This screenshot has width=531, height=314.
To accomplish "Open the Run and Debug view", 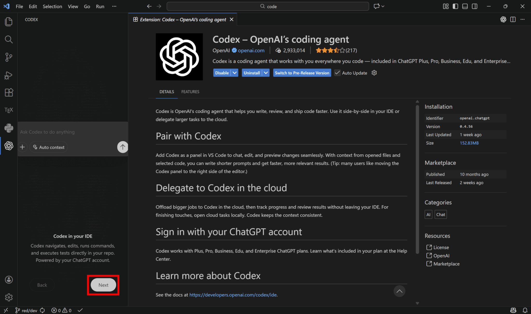I will [x=9, y=75].
